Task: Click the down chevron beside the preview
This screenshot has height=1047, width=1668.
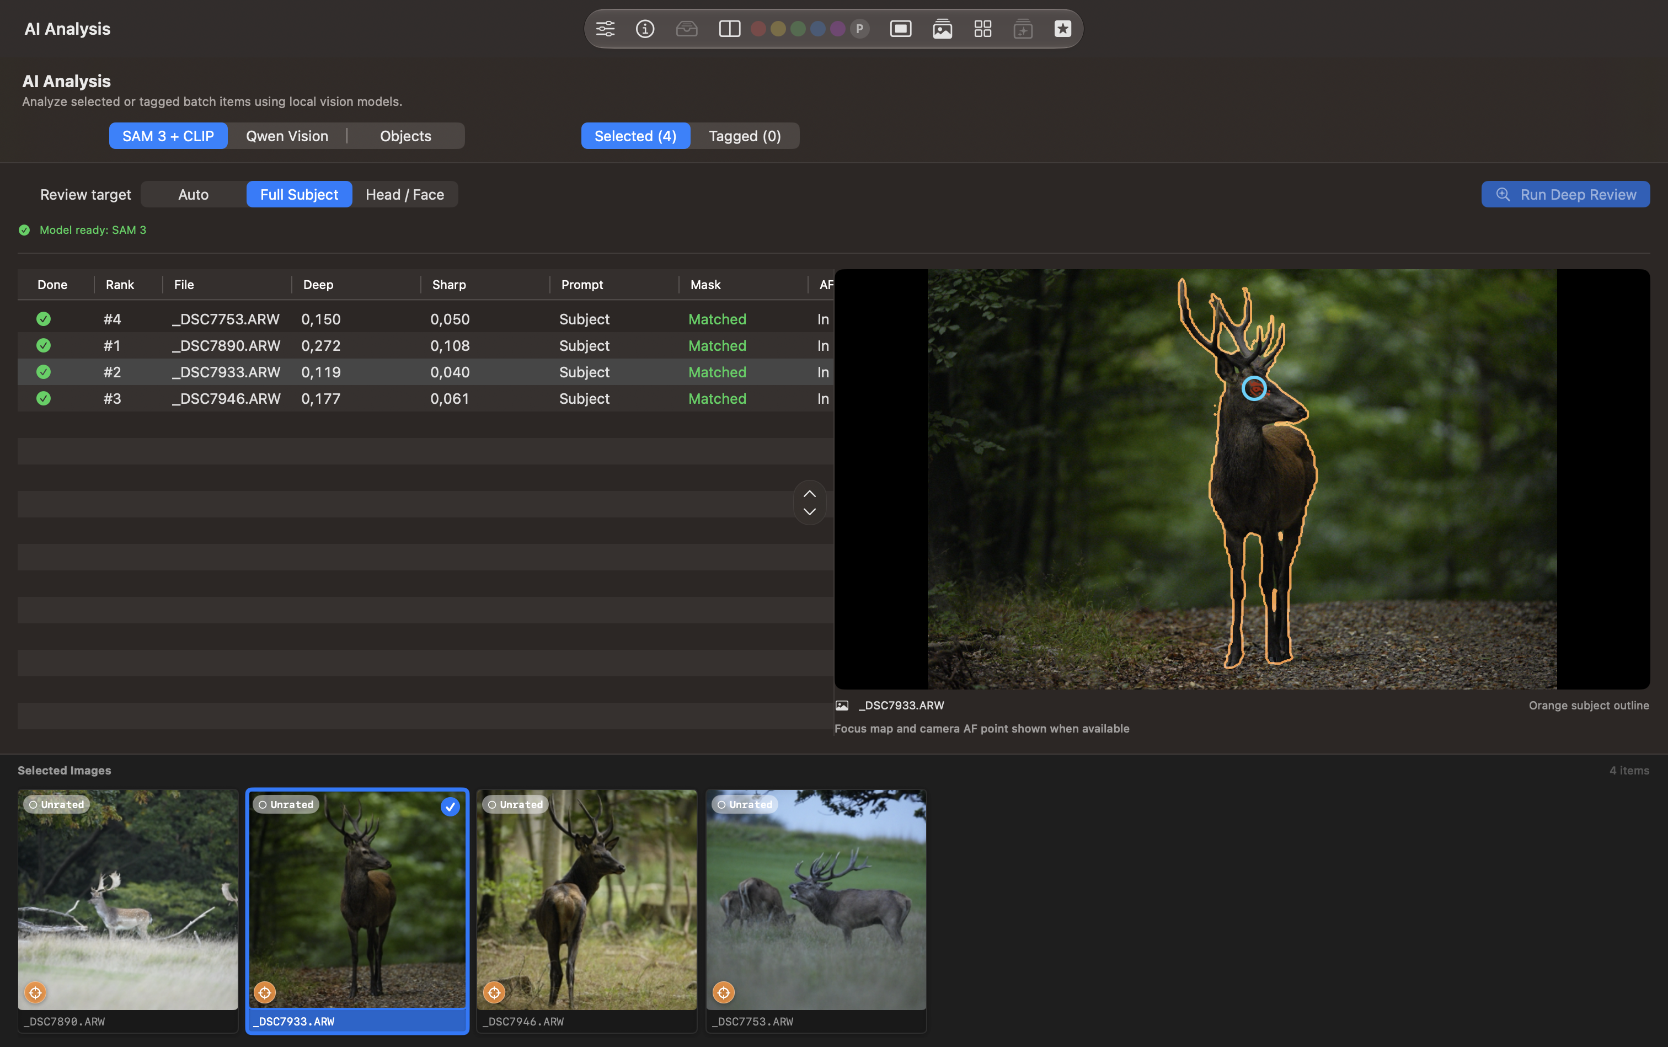Action: 809,512
